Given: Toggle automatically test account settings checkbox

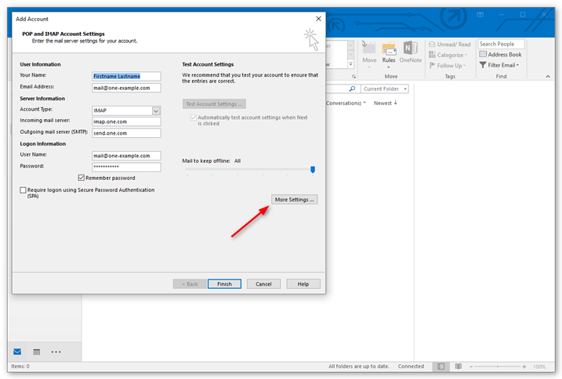Looking at the screenshot, I should click(194, 117).
